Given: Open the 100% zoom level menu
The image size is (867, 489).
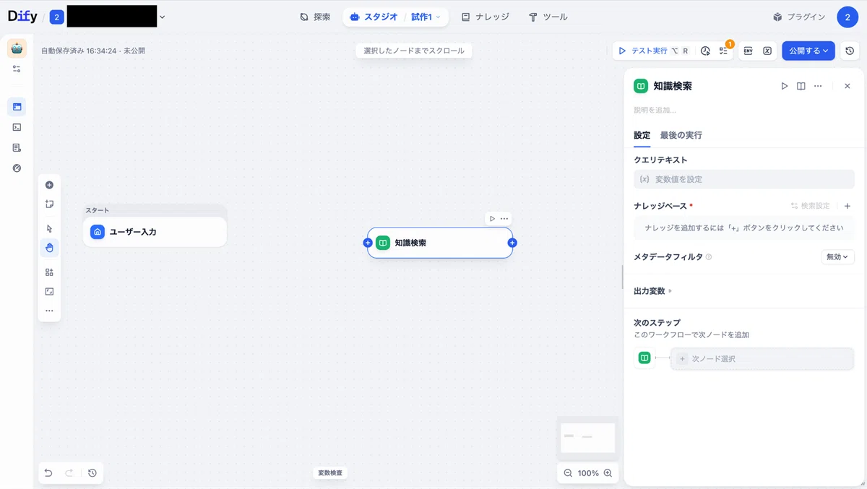Looking at the screenshot, I should (588, 473).
